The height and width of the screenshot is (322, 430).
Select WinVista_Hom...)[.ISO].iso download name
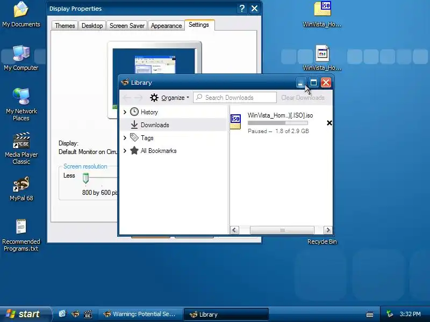click(x=280, y=115)
